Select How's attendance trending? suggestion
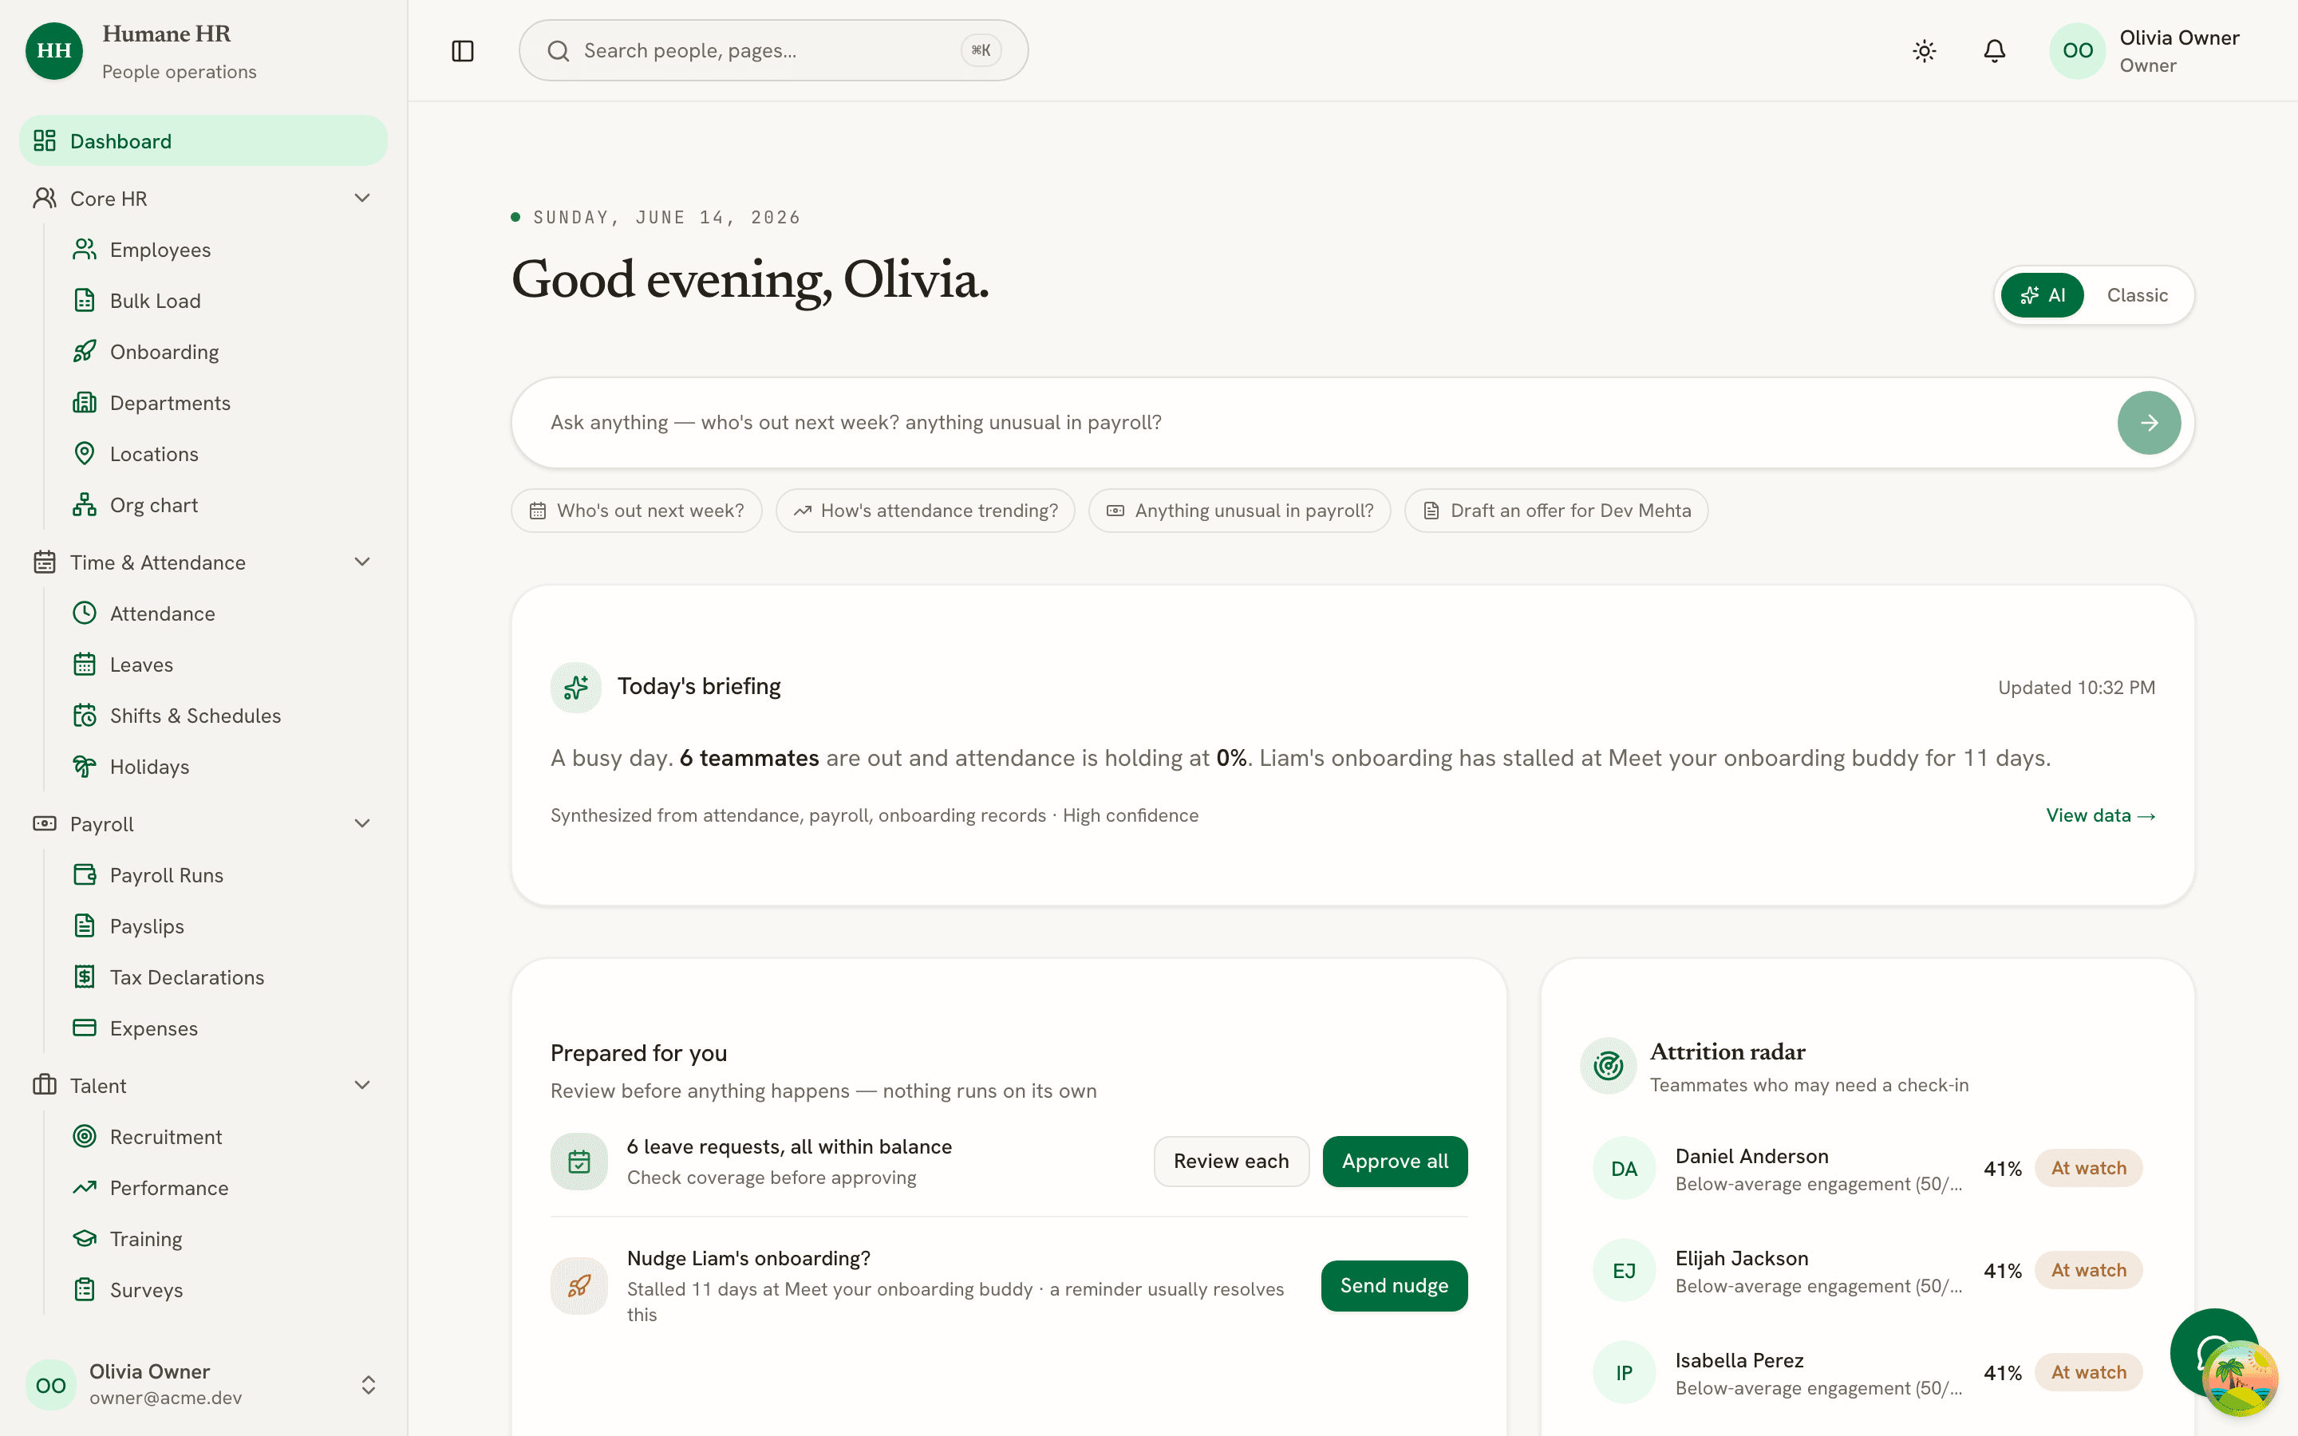This screenshot has width=2298, height=1436. point(925,511)
